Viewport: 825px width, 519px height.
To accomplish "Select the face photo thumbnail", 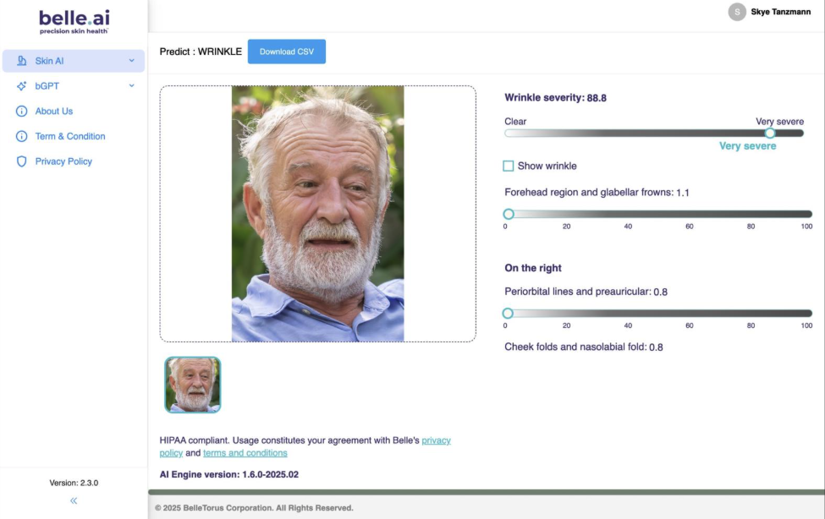I will coord(193,385).
